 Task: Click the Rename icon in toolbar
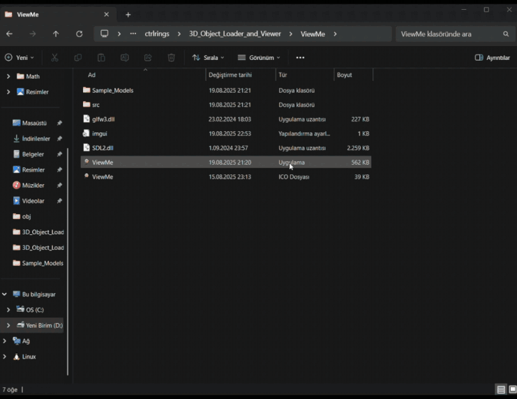125,58
